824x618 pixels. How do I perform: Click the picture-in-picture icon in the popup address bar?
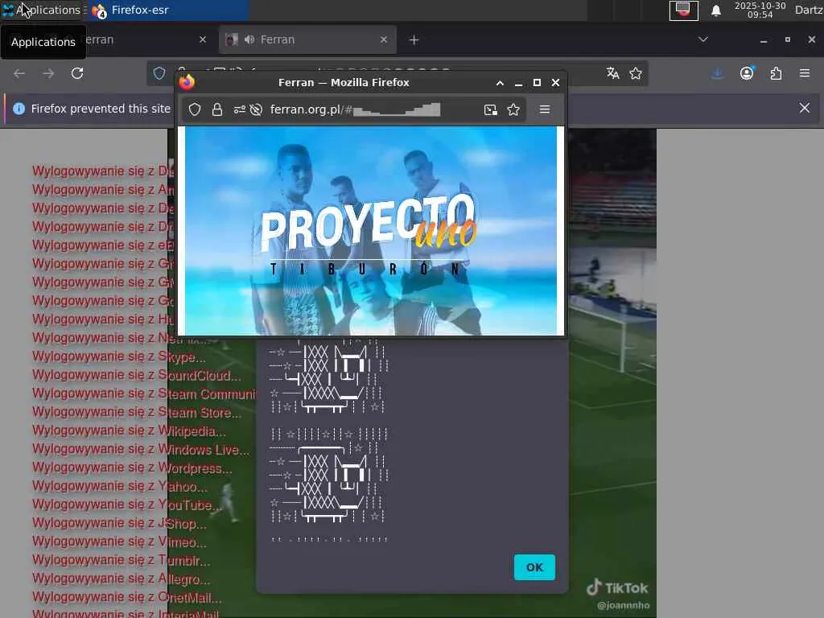490,109
